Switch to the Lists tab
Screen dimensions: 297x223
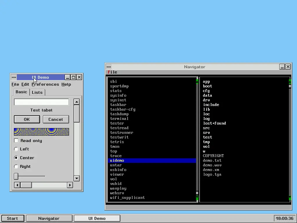[x=37, y=92]
